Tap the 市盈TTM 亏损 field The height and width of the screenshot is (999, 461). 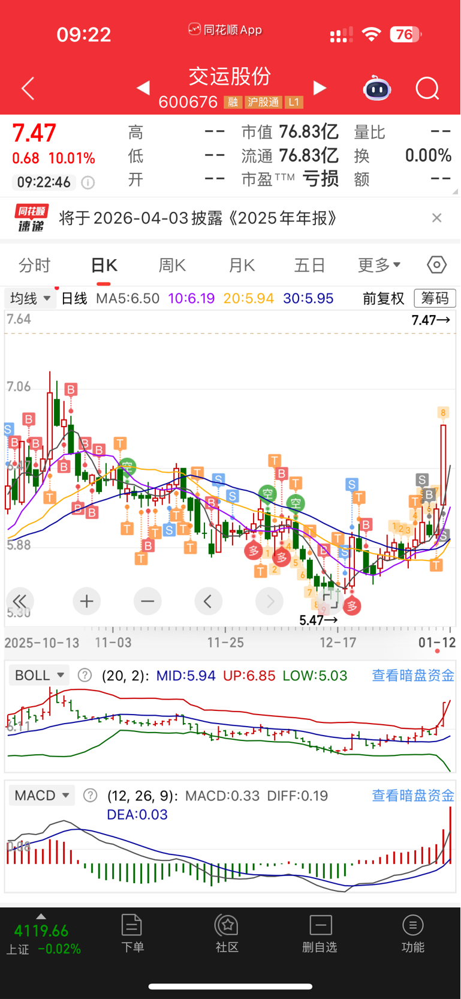click(290, 179)
